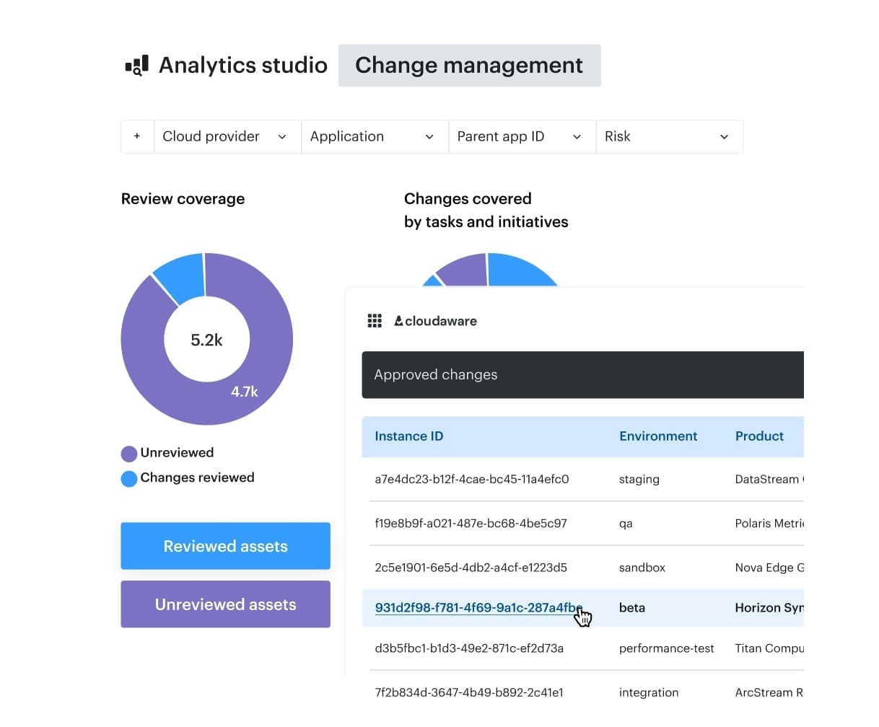Screen dimensions: 879x727
Task: Open the app grid launcher icon
Action: pos(375,321)
